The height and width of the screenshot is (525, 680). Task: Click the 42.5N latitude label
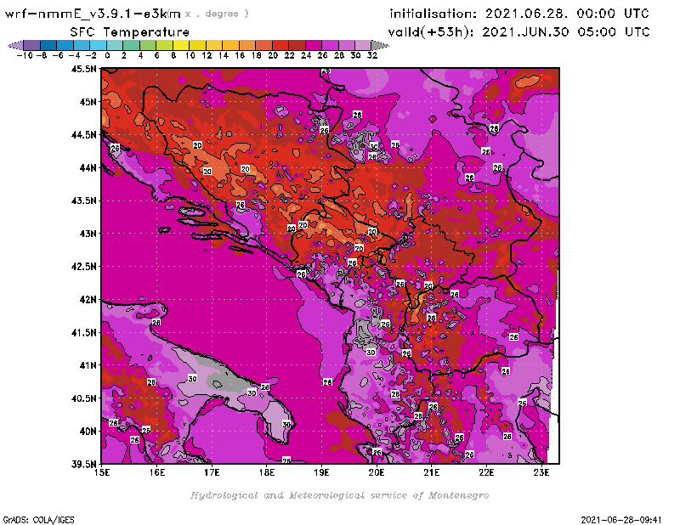coord(83,267)
